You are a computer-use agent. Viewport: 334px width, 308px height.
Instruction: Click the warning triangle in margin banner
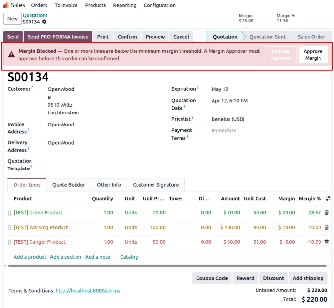[x=11, y=55]
